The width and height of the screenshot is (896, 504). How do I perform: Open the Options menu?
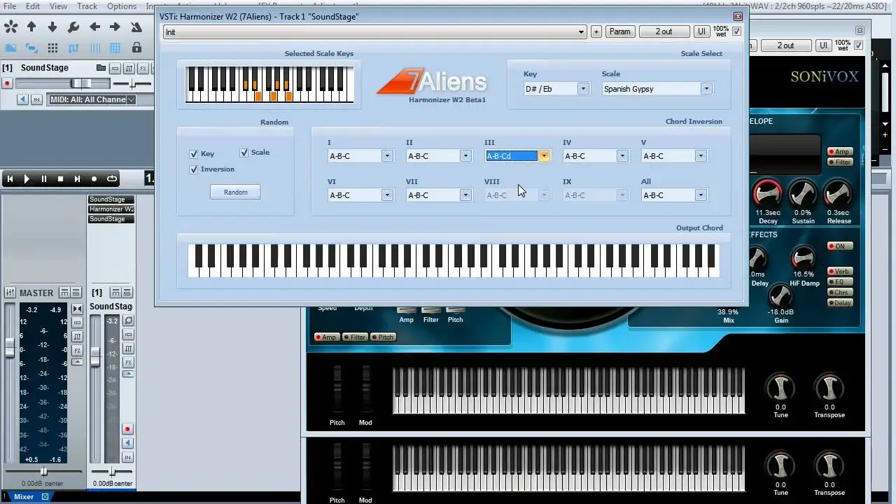122,6
